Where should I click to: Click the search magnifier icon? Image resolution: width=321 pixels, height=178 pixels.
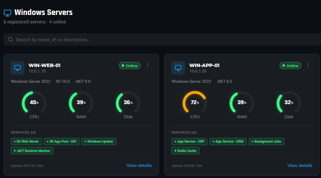click(10, 40)
